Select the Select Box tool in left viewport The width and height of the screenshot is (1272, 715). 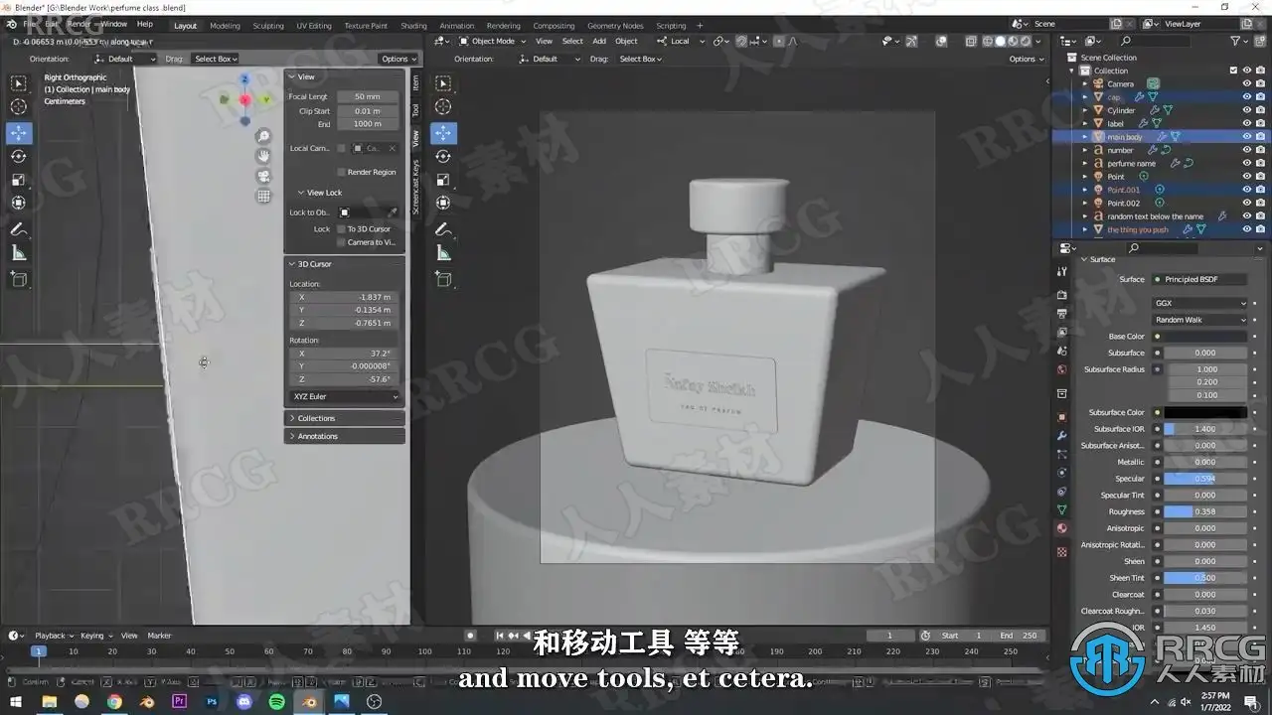point(19,83)
